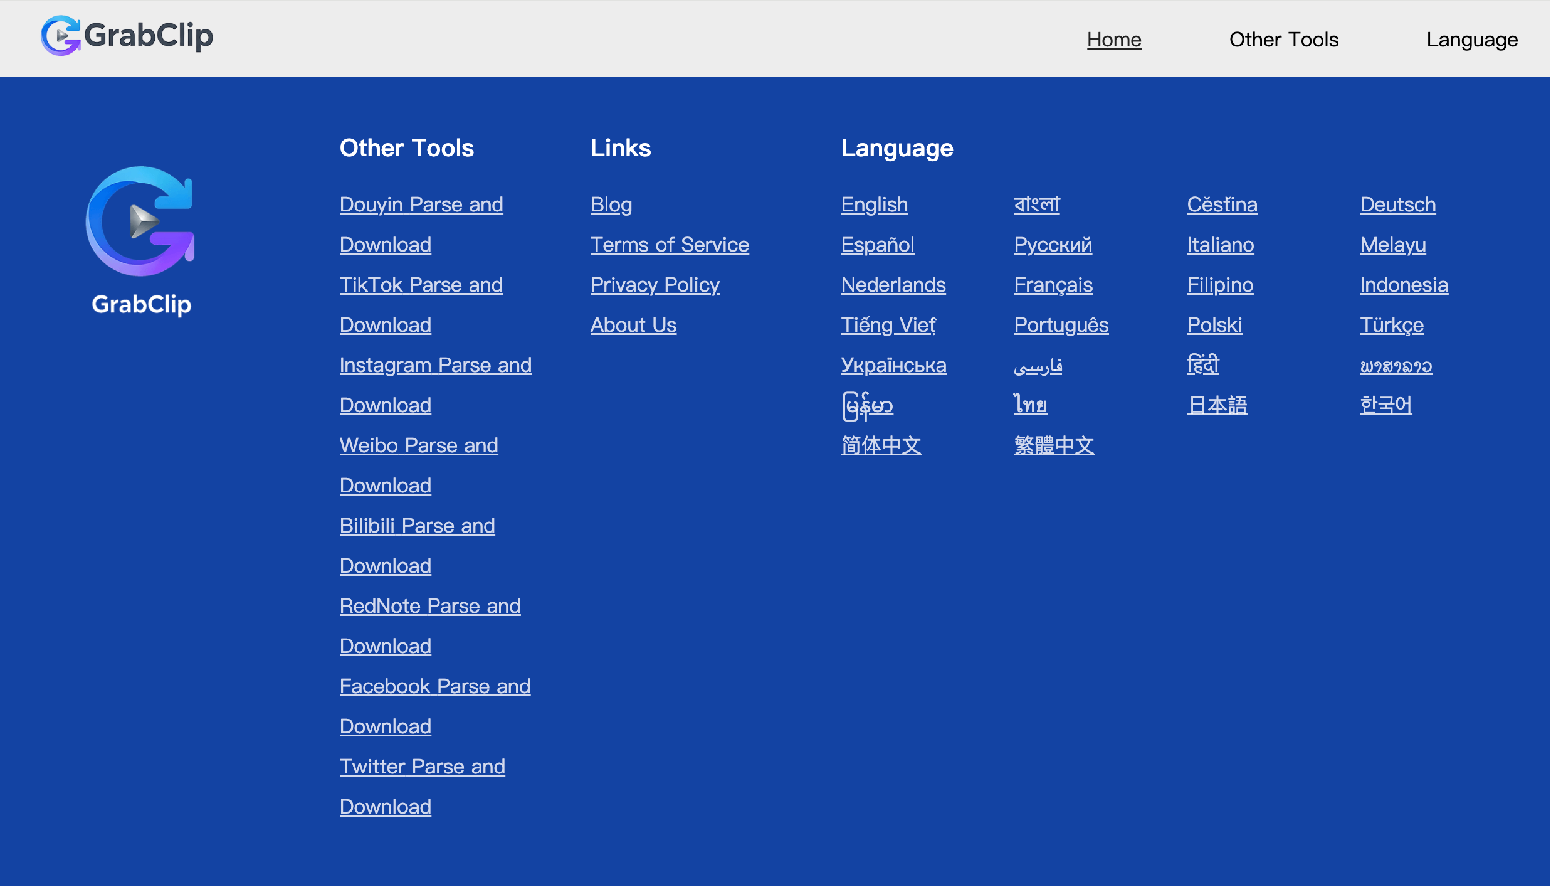This screenshot has width=1551, height=887.
Task: Open the Privacy Policy page
Action: coord(655,285)
